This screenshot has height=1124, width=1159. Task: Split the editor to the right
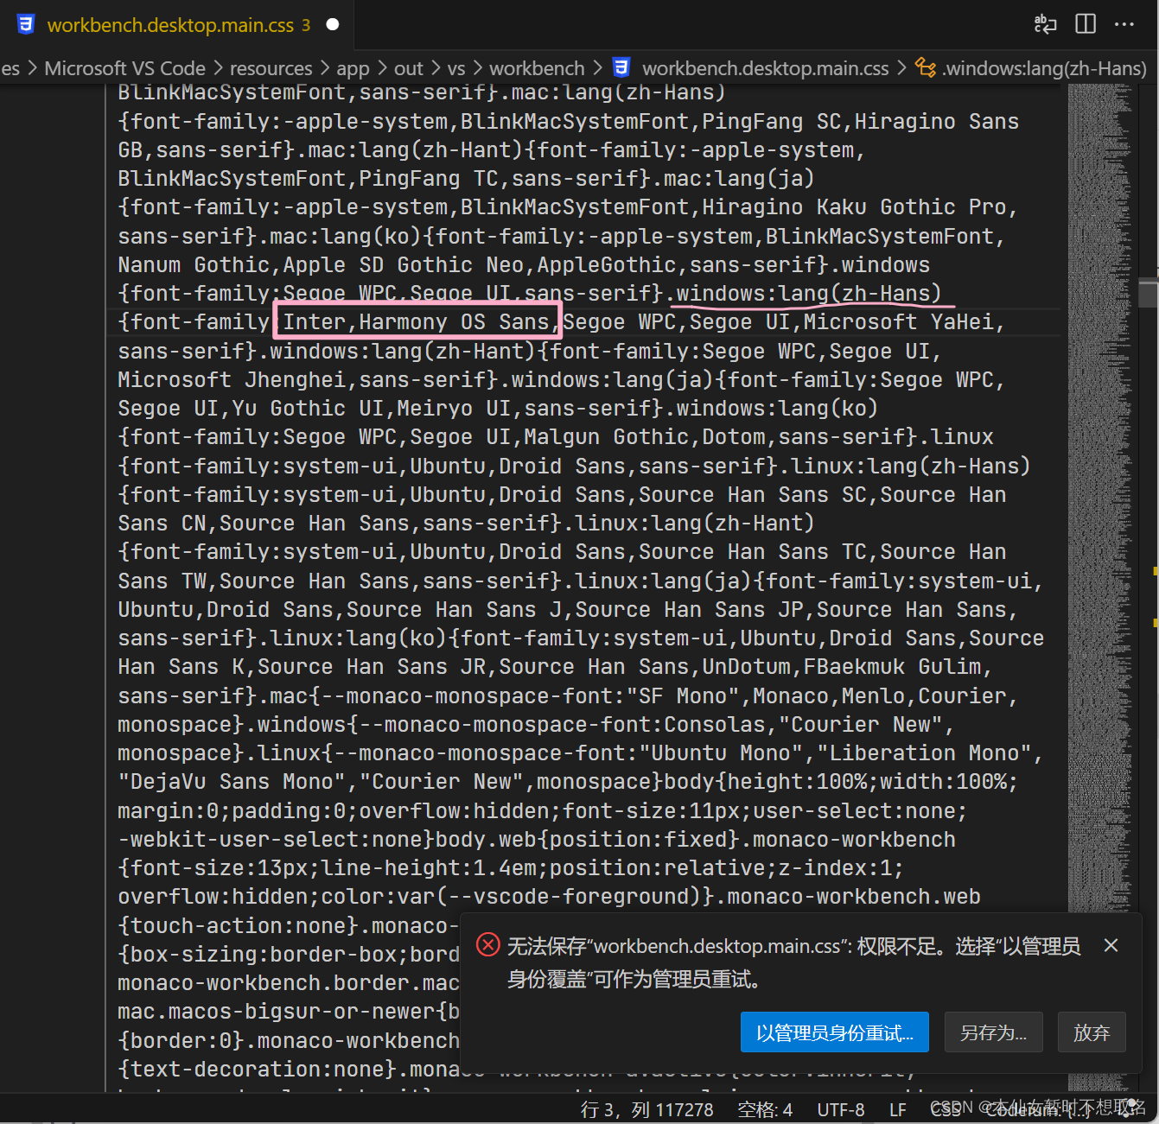coord(1086,24)
